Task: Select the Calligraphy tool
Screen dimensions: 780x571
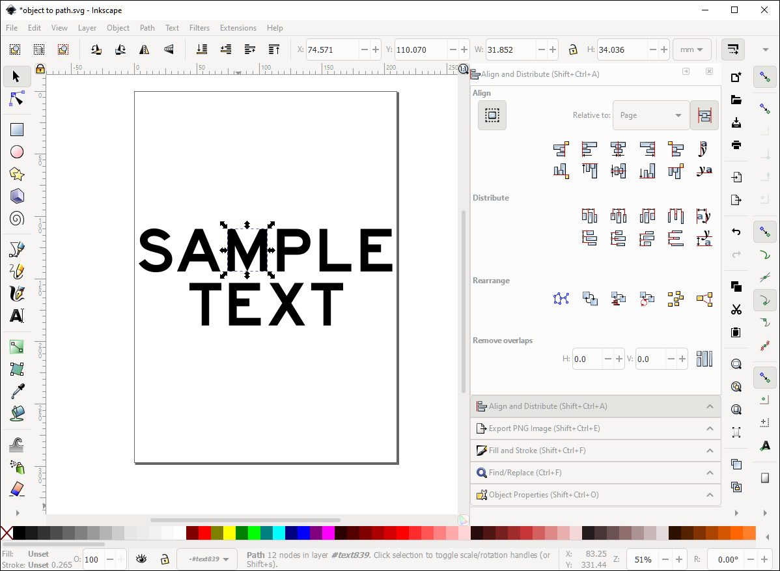Action: [x=17, y=294]
